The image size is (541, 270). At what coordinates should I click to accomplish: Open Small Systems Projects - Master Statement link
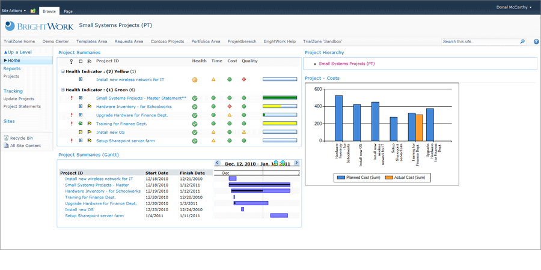(141, 98)
